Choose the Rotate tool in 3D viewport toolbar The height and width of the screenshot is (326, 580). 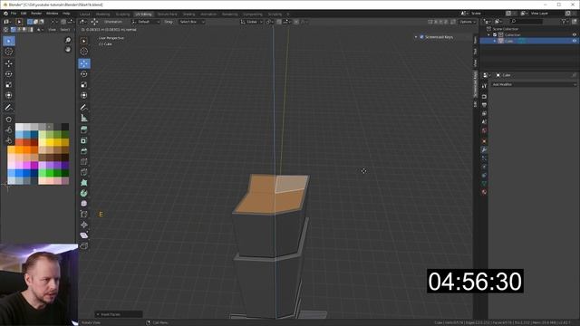pos(84,74)
